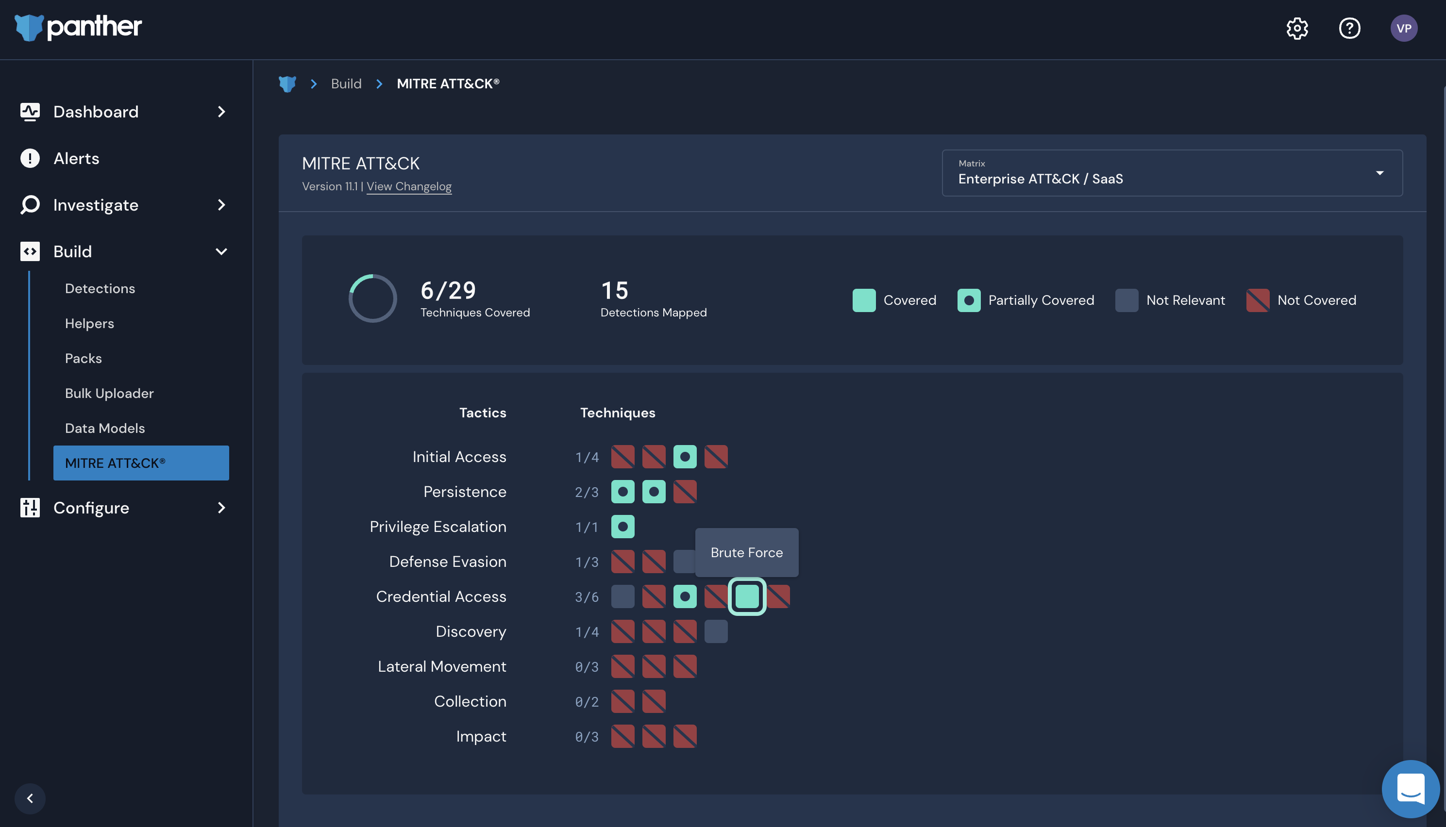1446x827 pixels.
Task: Click the Privilege Escalation tactic label
Action: (438, 527)
